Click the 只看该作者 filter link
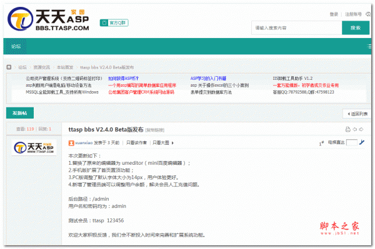Viewport: 375px width, 249px height. (136, 143)
